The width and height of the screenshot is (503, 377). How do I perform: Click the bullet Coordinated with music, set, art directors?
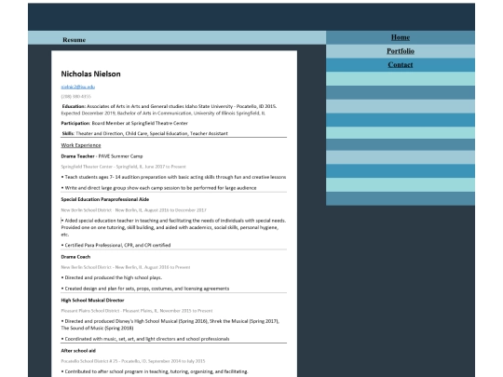145,339
